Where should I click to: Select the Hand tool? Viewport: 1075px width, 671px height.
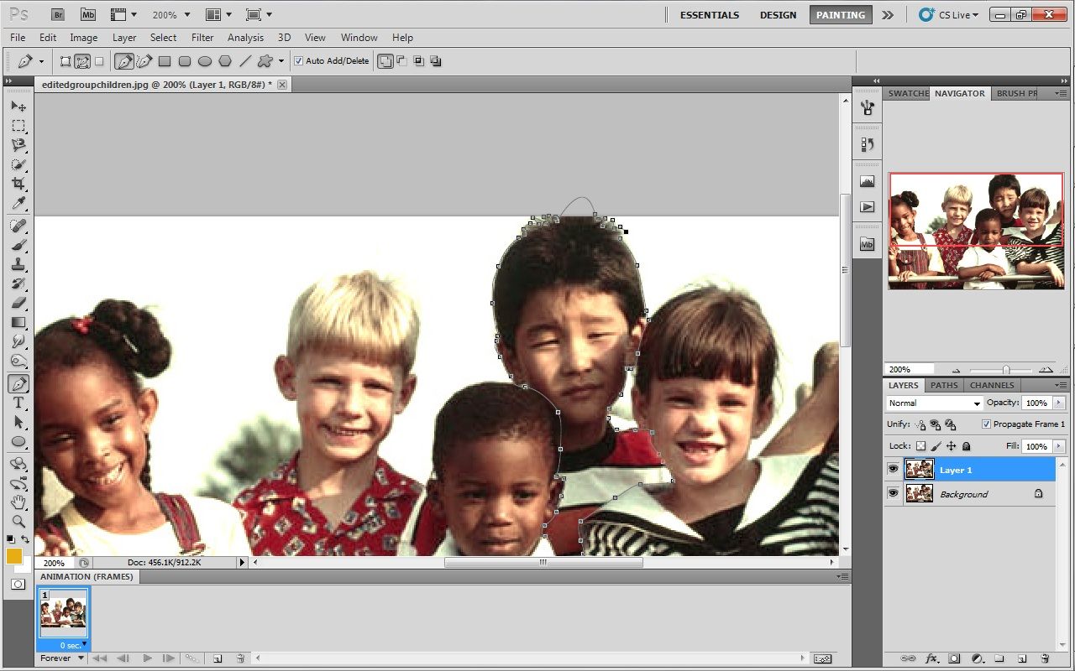click(x=18, y=502)
